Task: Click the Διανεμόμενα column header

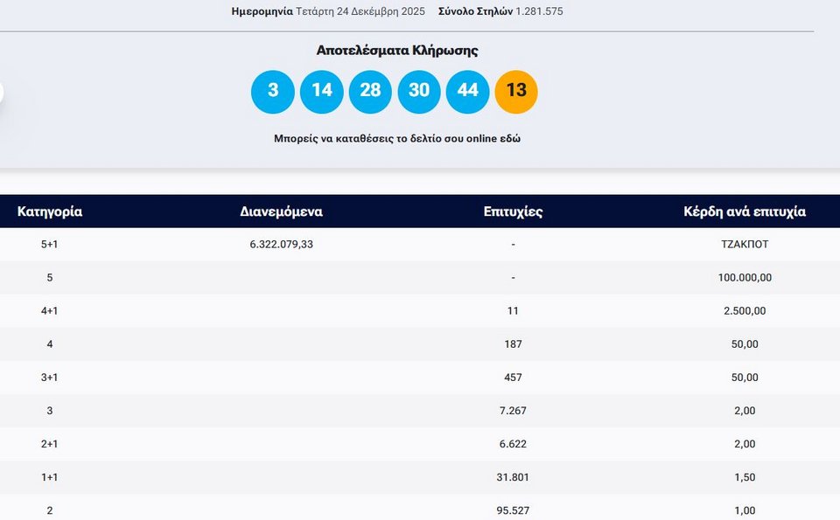Action: 281,211
